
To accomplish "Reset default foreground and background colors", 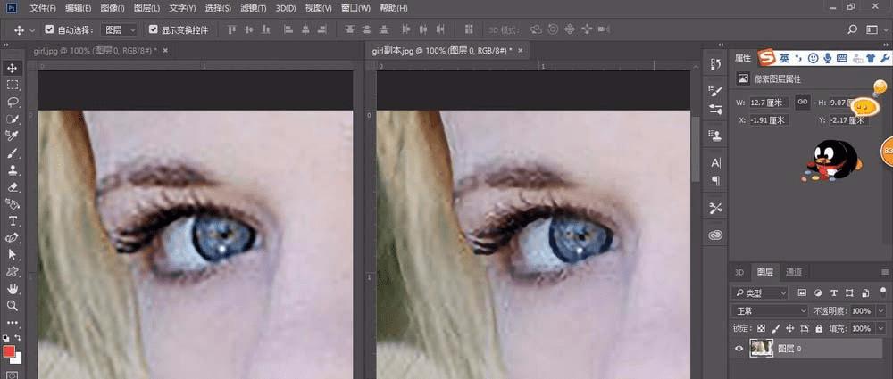I will (5, 337).
